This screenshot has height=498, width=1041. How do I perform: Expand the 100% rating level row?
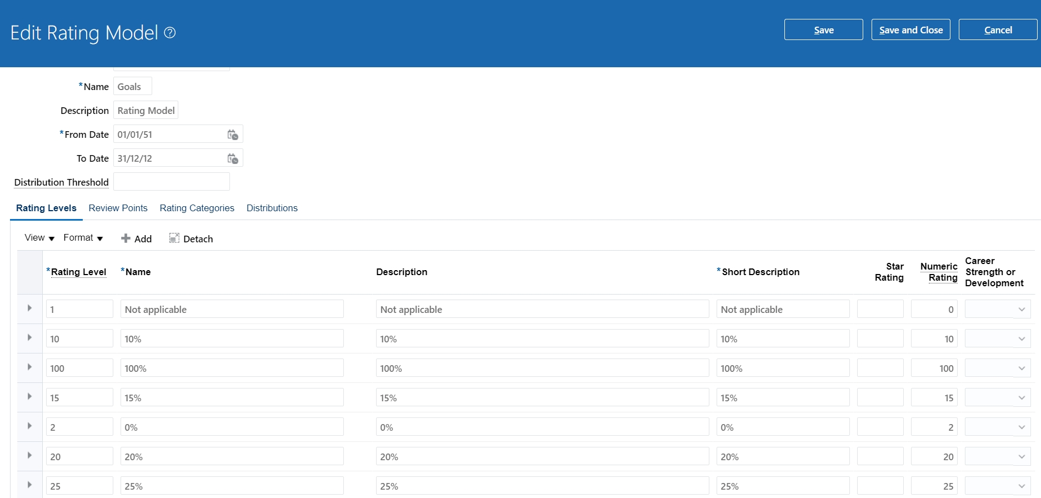point(29,367)
